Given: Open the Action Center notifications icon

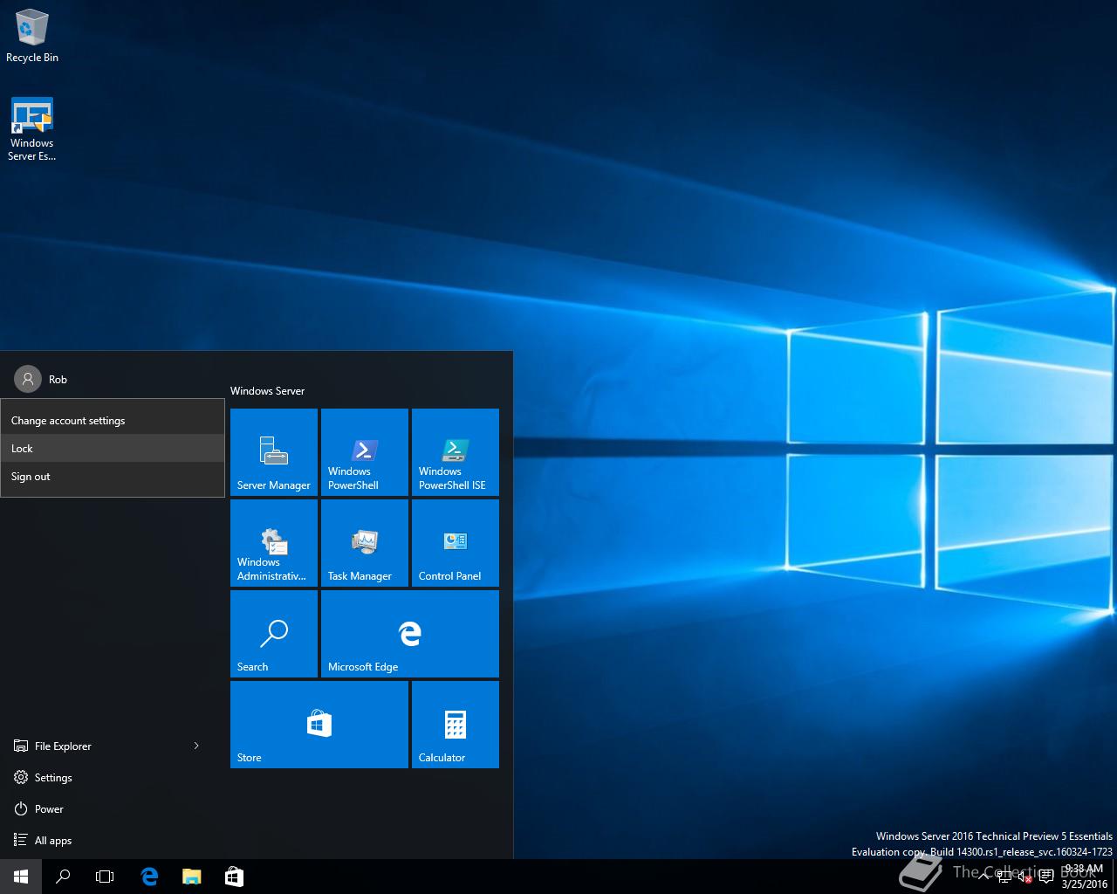Looking at the screenshot, I should [1046, 877].
